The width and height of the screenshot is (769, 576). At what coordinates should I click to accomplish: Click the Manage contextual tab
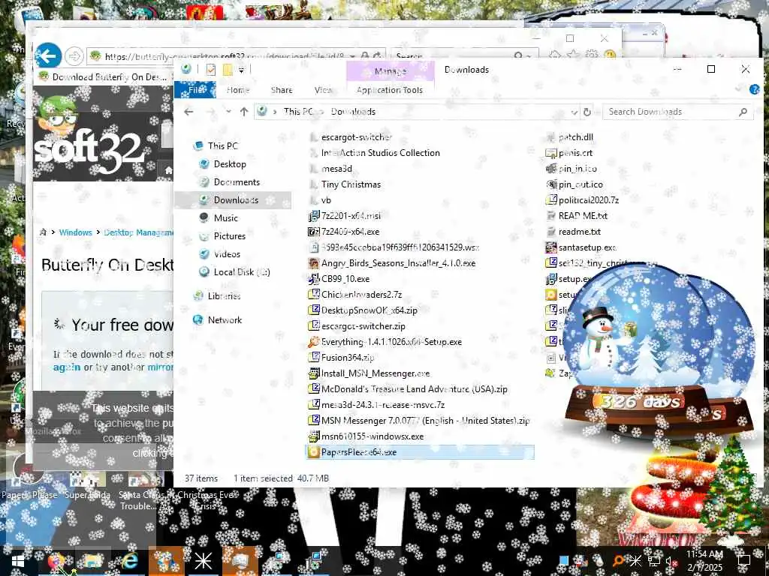[x=391, y=71]
